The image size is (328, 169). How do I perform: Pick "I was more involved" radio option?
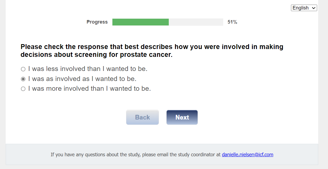[x=23, y=89]
